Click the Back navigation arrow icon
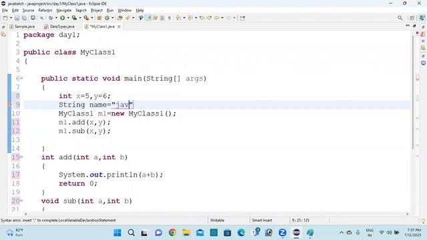427x240 pixels. click(x=217, y=18)
